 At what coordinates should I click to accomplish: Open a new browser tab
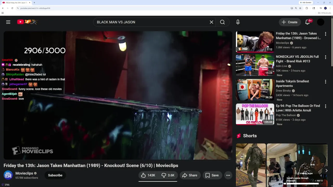click(x=34, y=3)
